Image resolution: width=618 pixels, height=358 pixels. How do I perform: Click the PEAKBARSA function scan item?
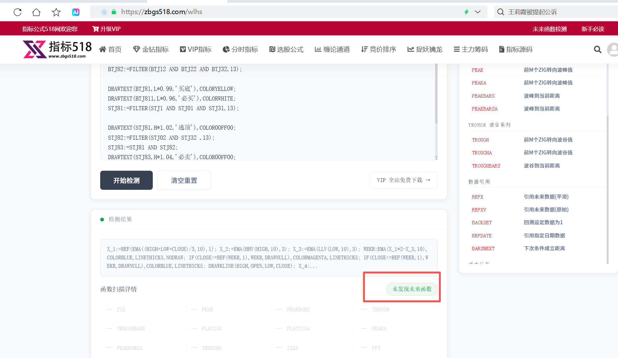tap(142, 348)
